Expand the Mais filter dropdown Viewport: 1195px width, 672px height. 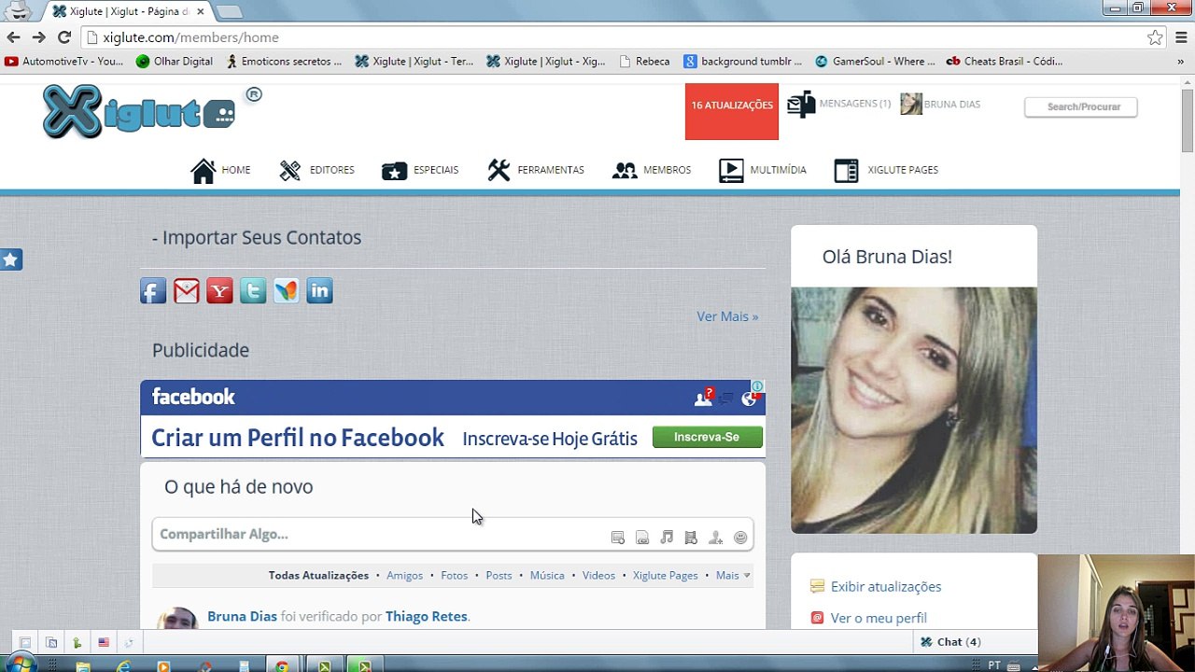733,575
